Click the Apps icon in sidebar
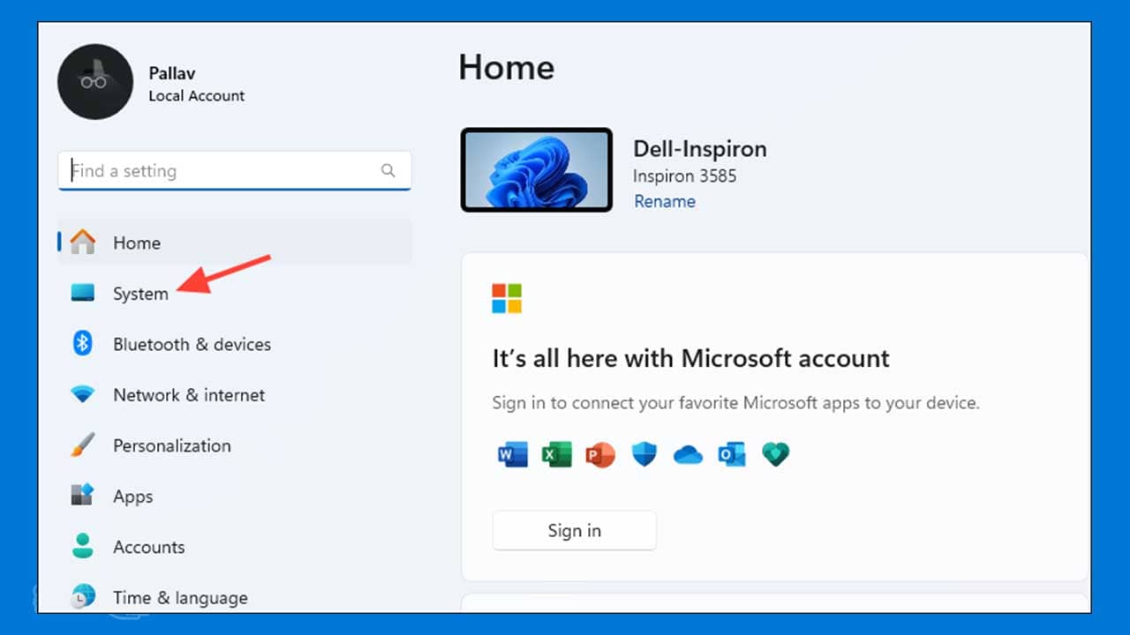Viewport: 1130px width, 635px height. pyautogui.click(x=83, y=496)
